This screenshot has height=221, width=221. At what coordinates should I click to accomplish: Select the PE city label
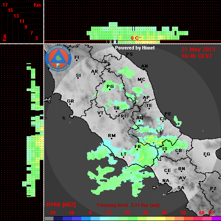tap(168, 114)
